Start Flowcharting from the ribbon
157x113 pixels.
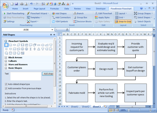14,13
